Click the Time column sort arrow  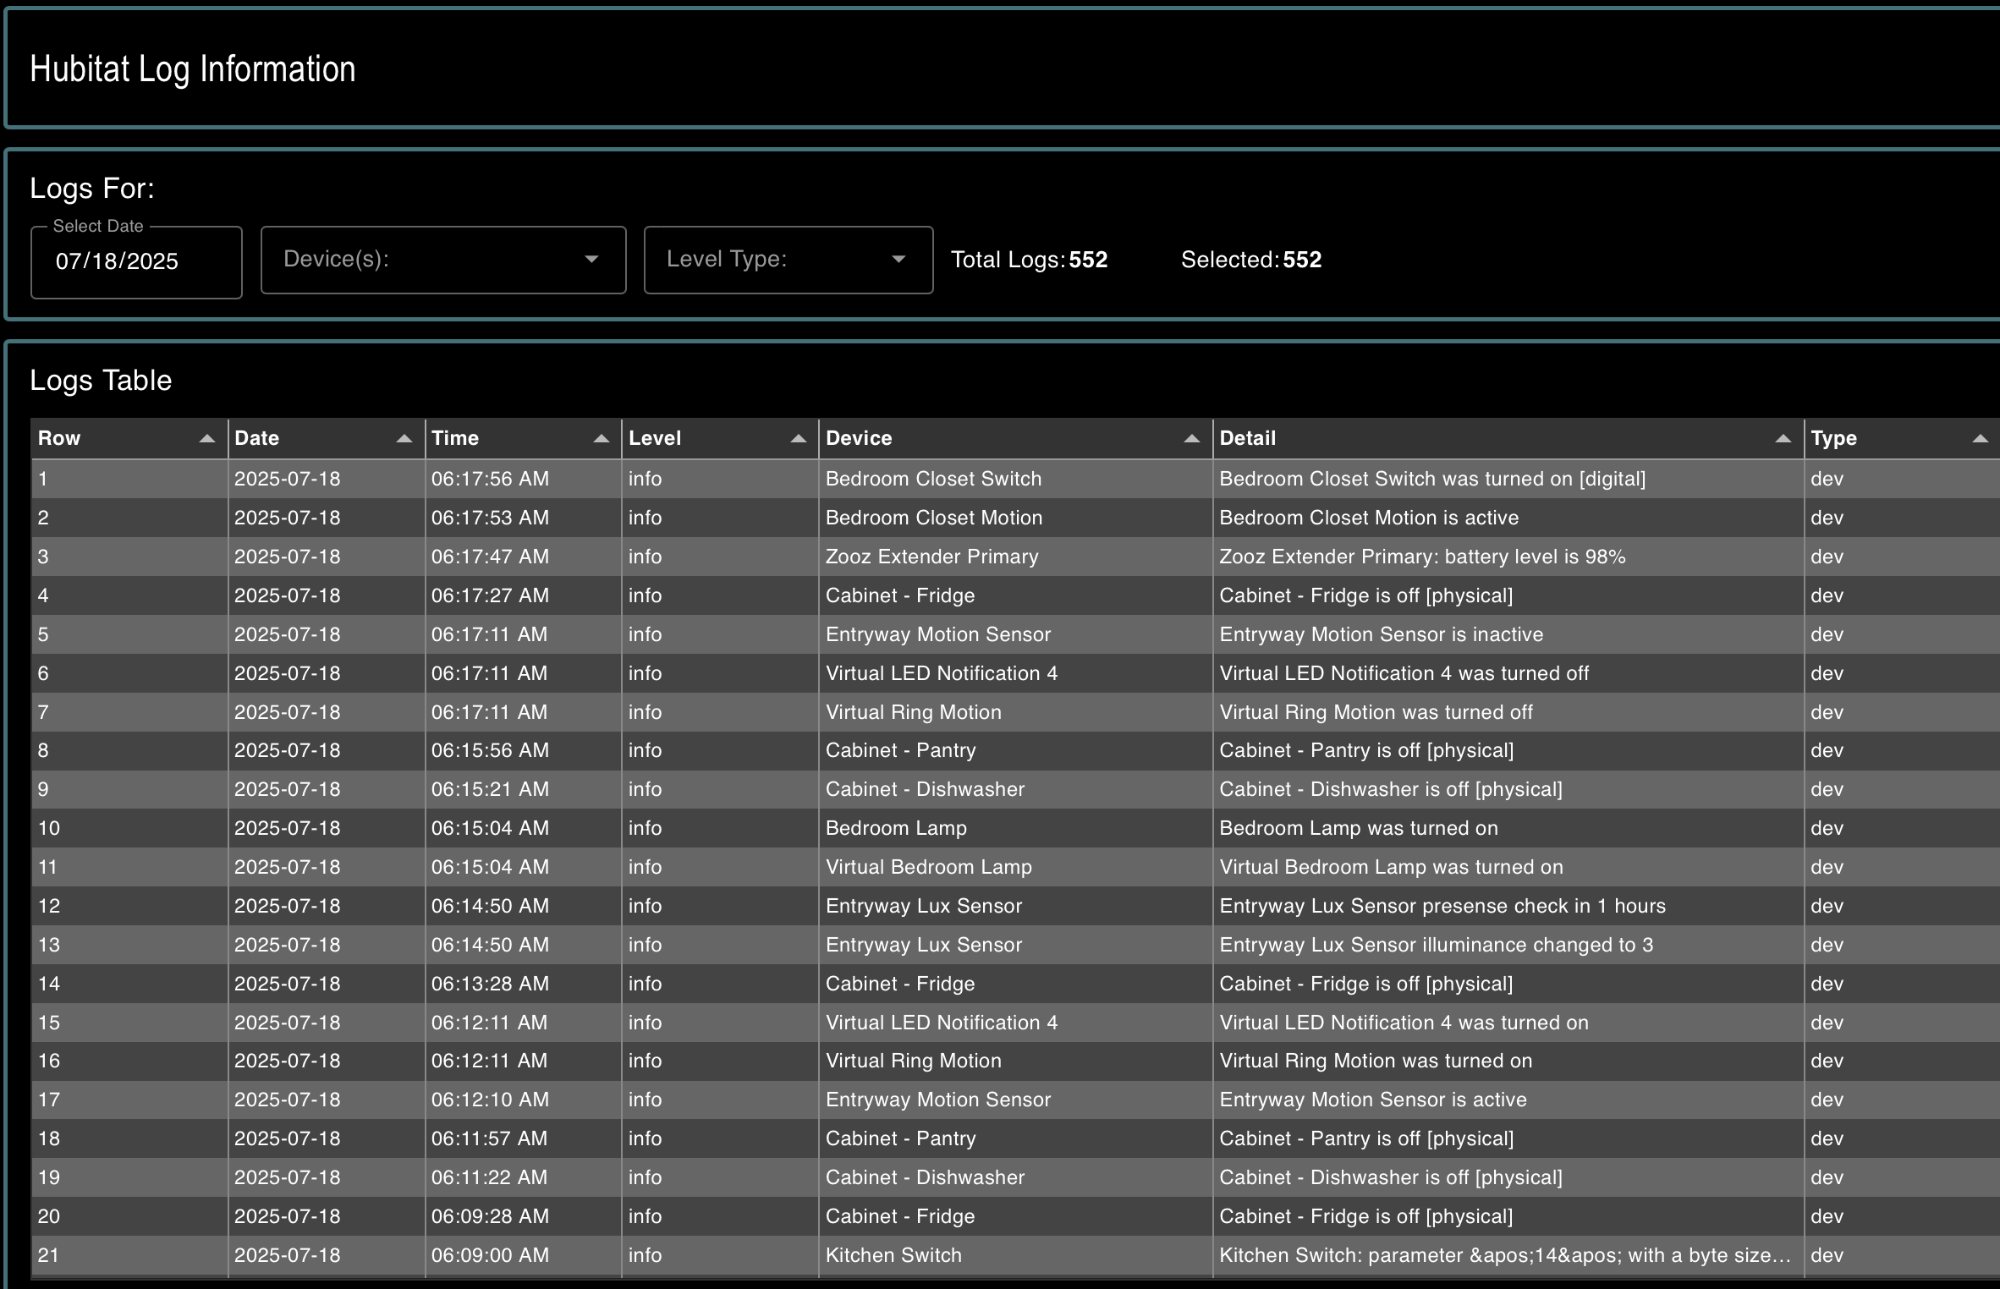[601, 438]
